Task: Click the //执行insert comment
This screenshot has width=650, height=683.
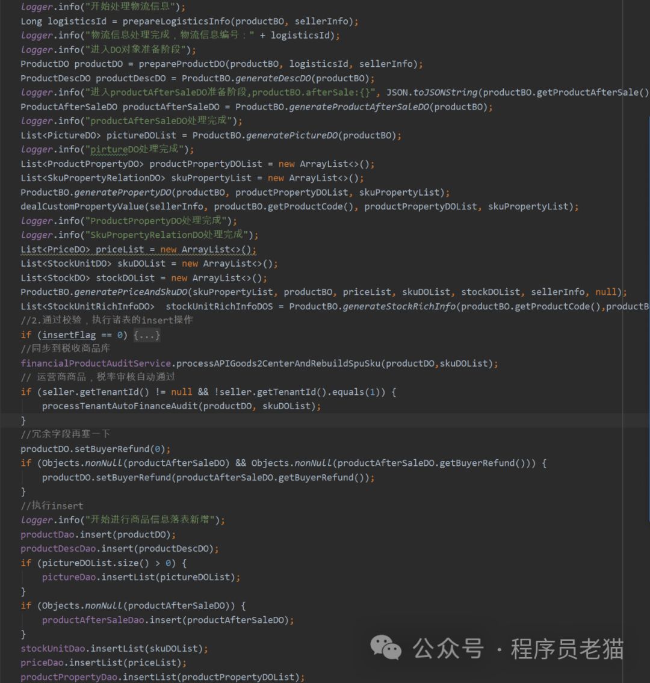Action: (x=52, y=505)
